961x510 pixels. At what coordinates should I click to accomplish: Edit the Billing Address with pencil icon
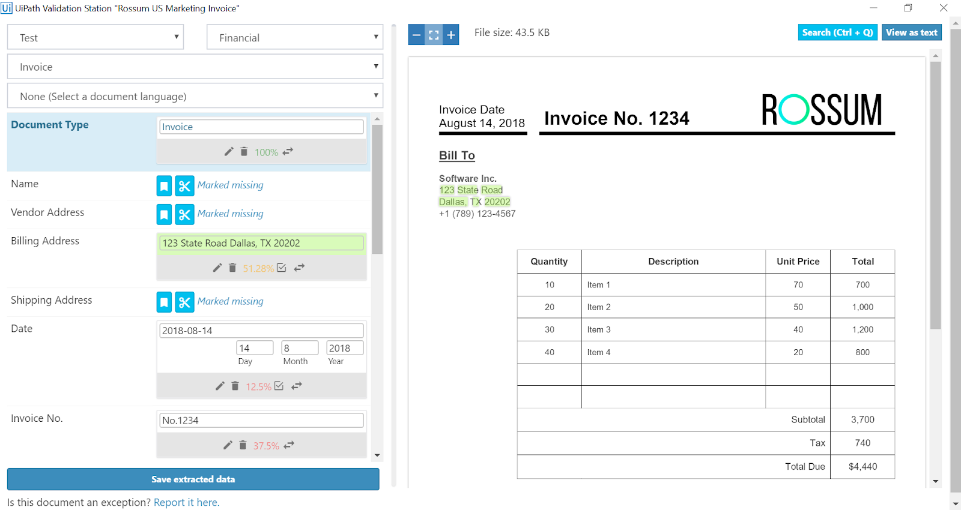217,268
